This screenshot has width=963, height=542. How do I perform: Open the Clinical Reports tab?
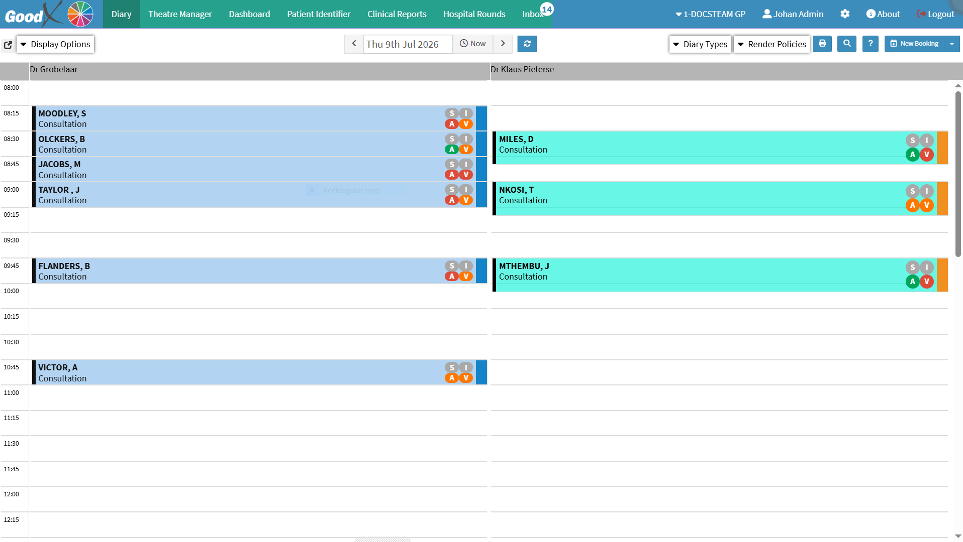[397, 14]
